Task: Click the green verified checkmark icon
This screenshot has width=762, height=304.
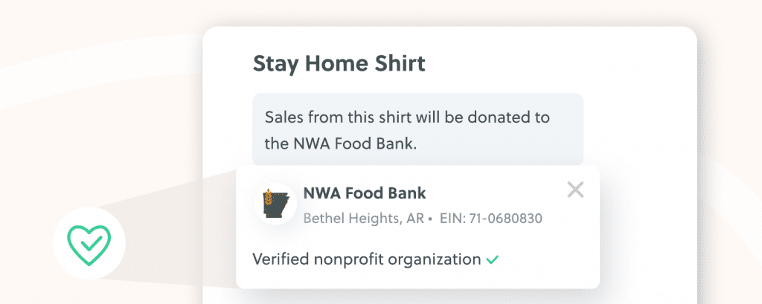Action: click(493, 260)
